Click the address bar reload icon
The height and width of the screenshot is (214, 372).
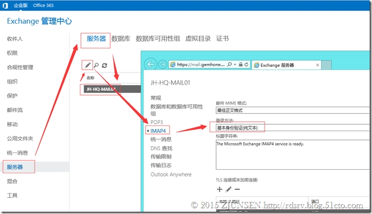click(x=246, y=64)
